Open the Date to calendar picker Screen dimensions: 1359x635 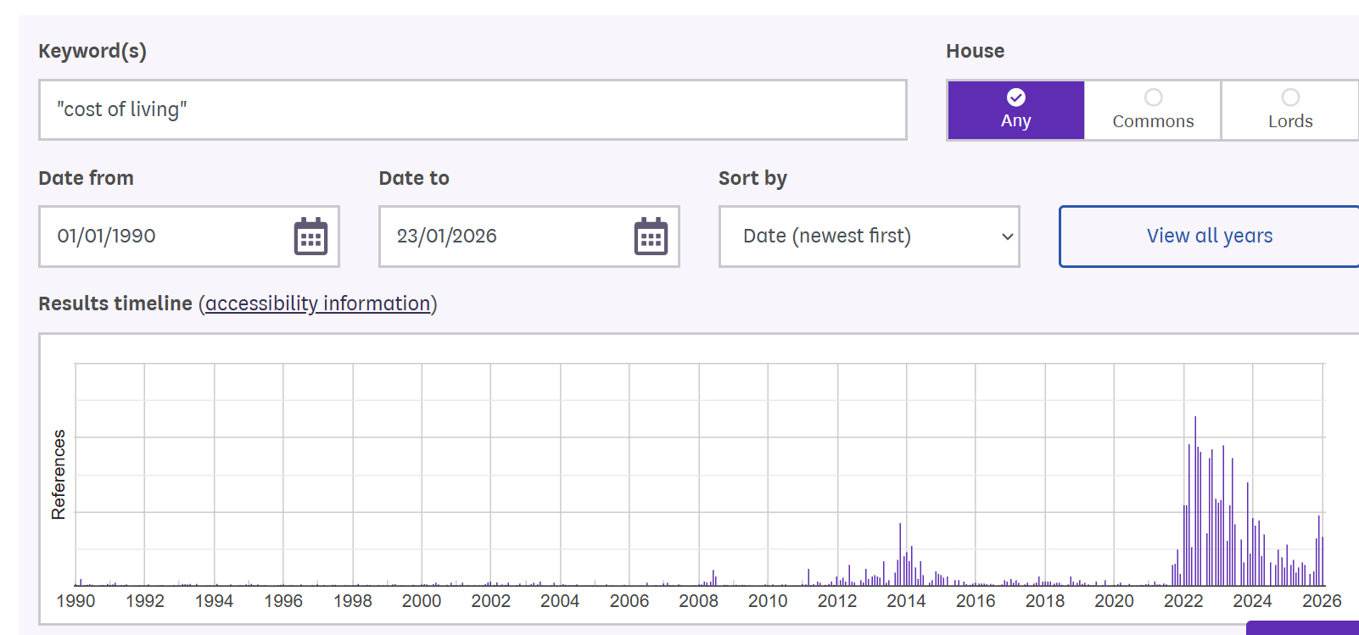[651, 237]
